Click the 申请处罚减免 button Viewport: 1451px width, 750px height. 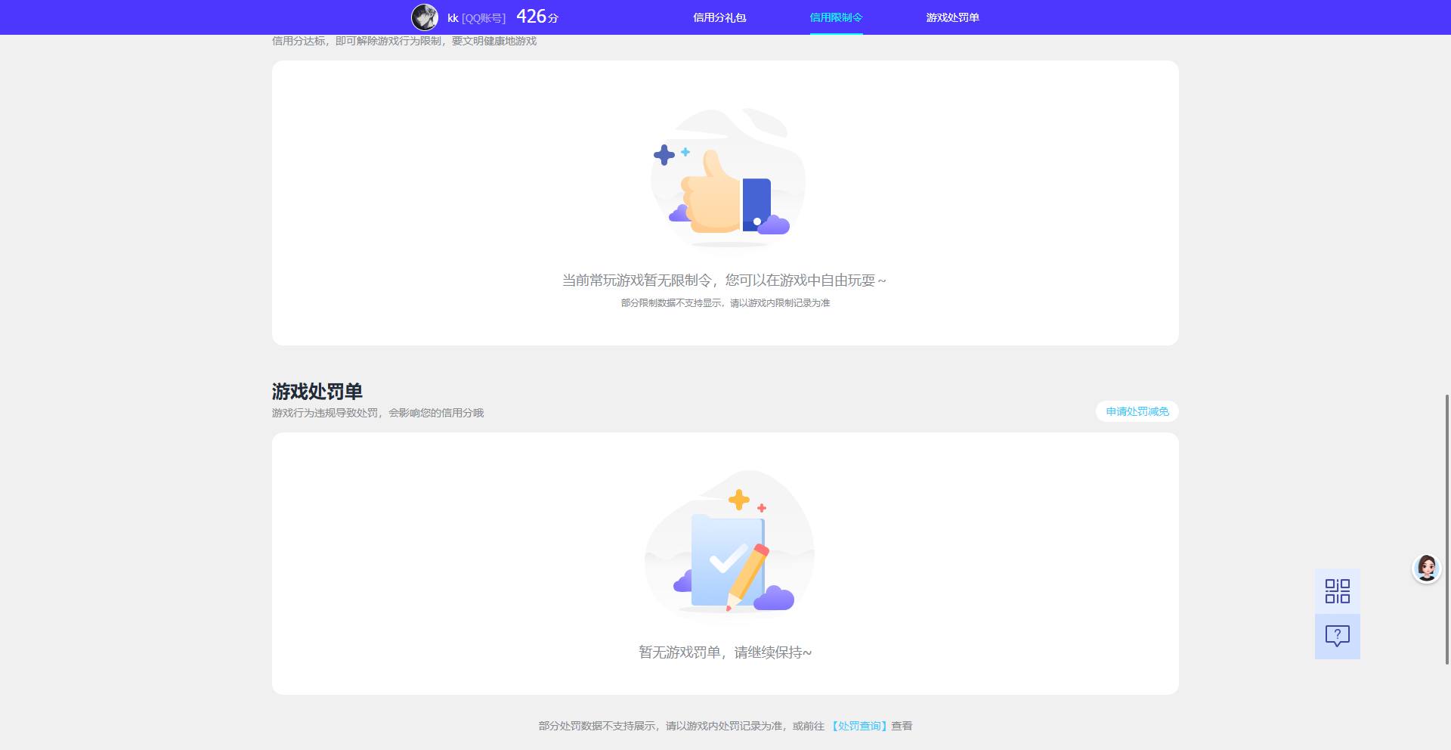(1137, 411)
